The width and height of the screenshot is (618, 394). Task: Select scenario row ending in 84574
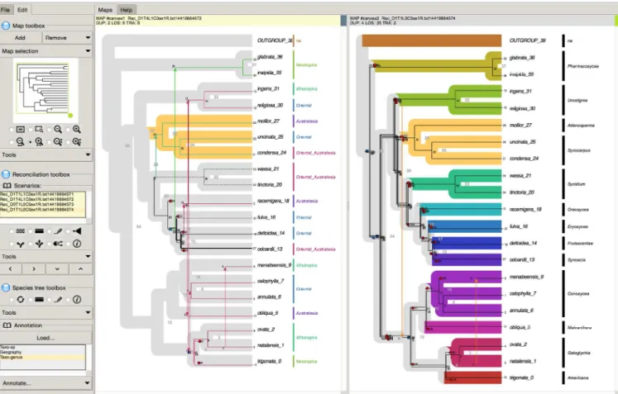click(42, 210)
